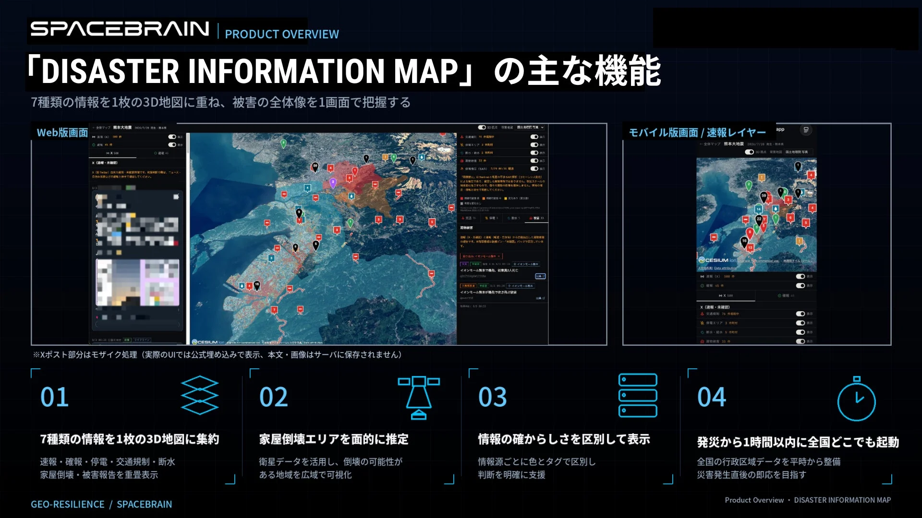Switch to 確報 45 tab in Web left panel

point(161,153)
